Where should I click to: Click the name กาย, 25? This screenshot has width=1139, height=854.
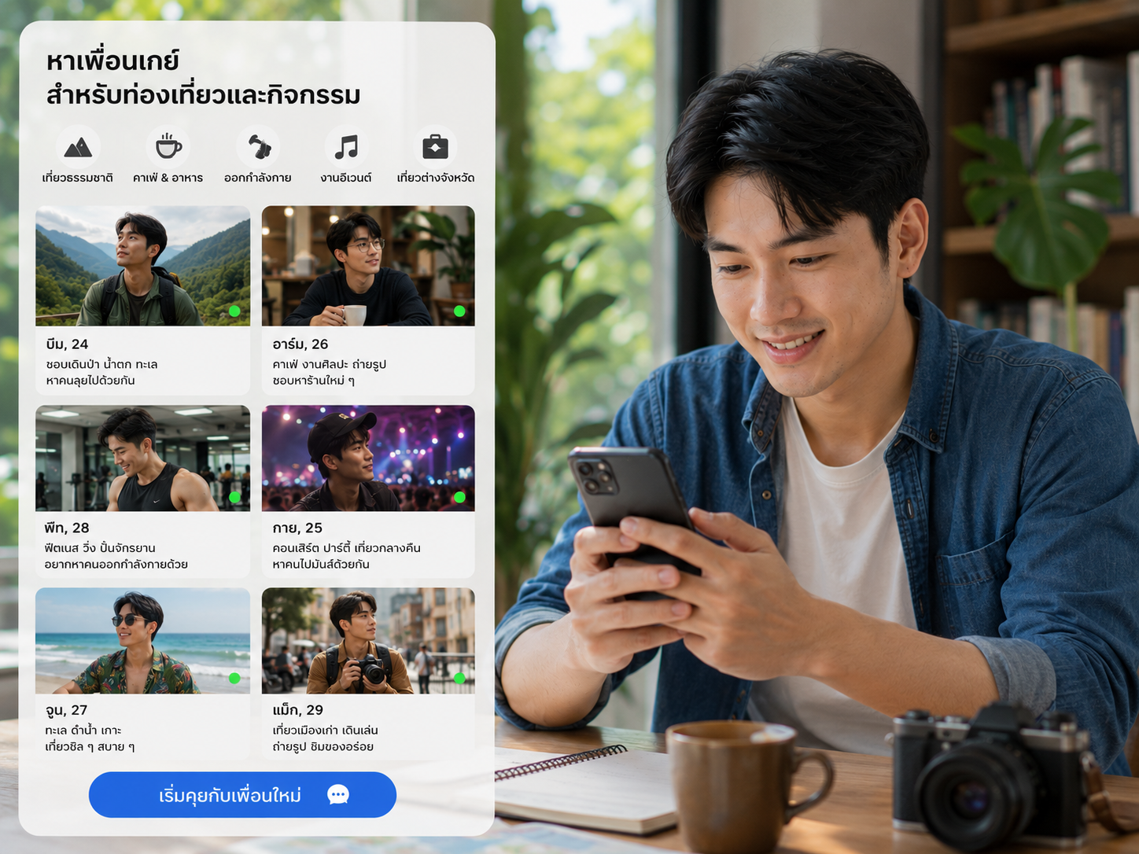tap(297, 528)
